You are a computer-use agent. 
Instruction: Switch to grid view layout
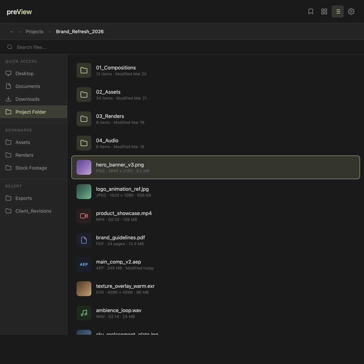pos(324,11)
